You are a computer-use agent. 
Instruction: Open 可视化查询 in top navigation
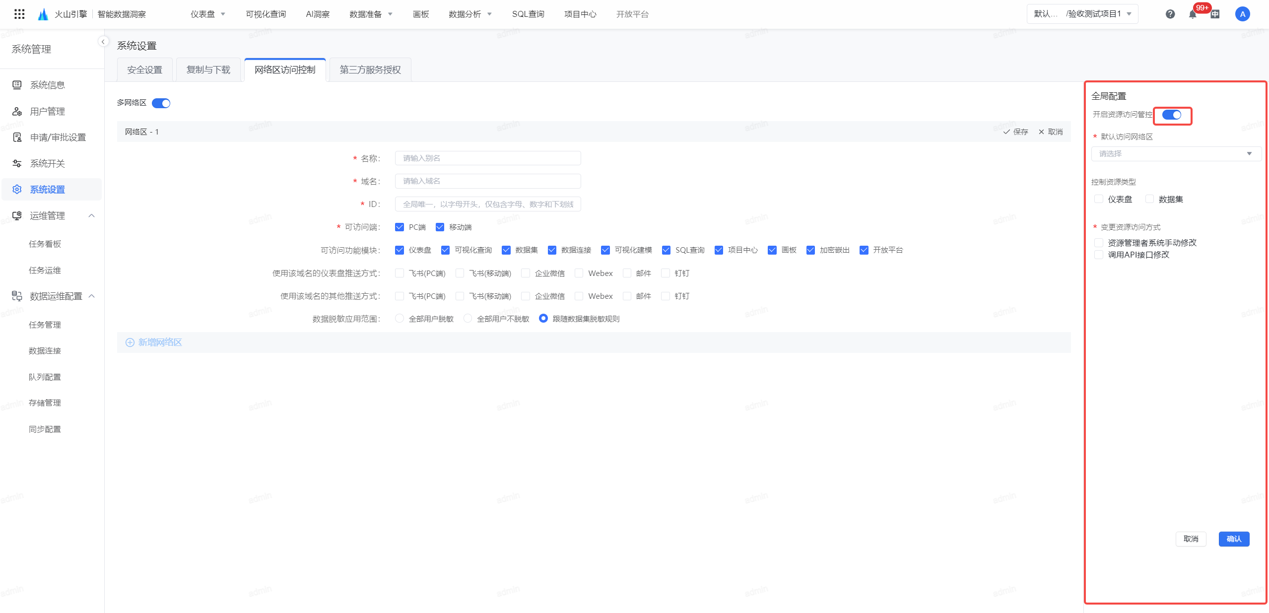click(266, 14)
